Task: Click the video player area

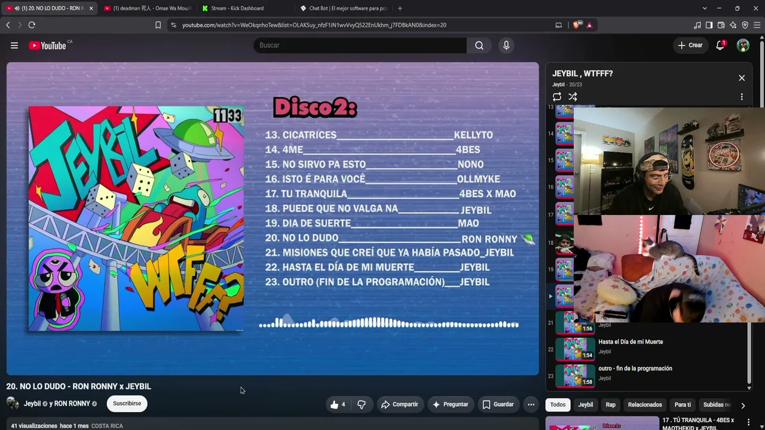Action: tap(273, 219)
